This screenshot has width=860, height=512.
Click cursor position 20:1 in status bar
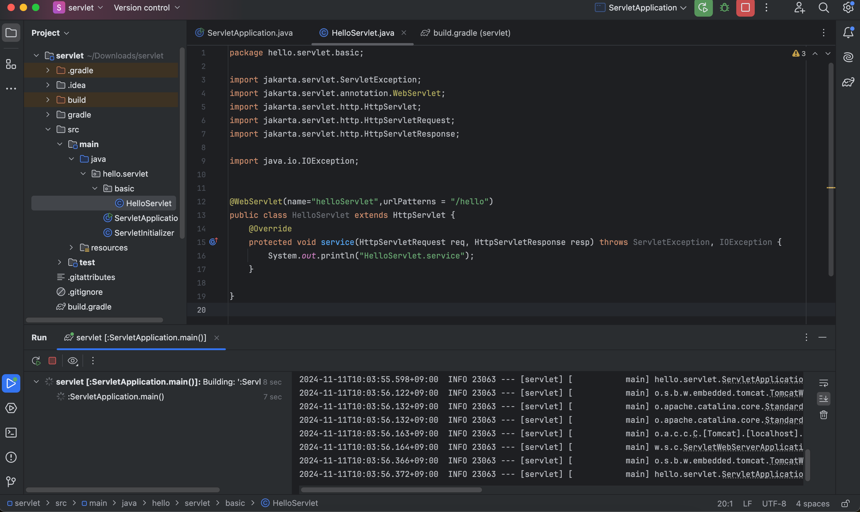[x=725, y=503]
